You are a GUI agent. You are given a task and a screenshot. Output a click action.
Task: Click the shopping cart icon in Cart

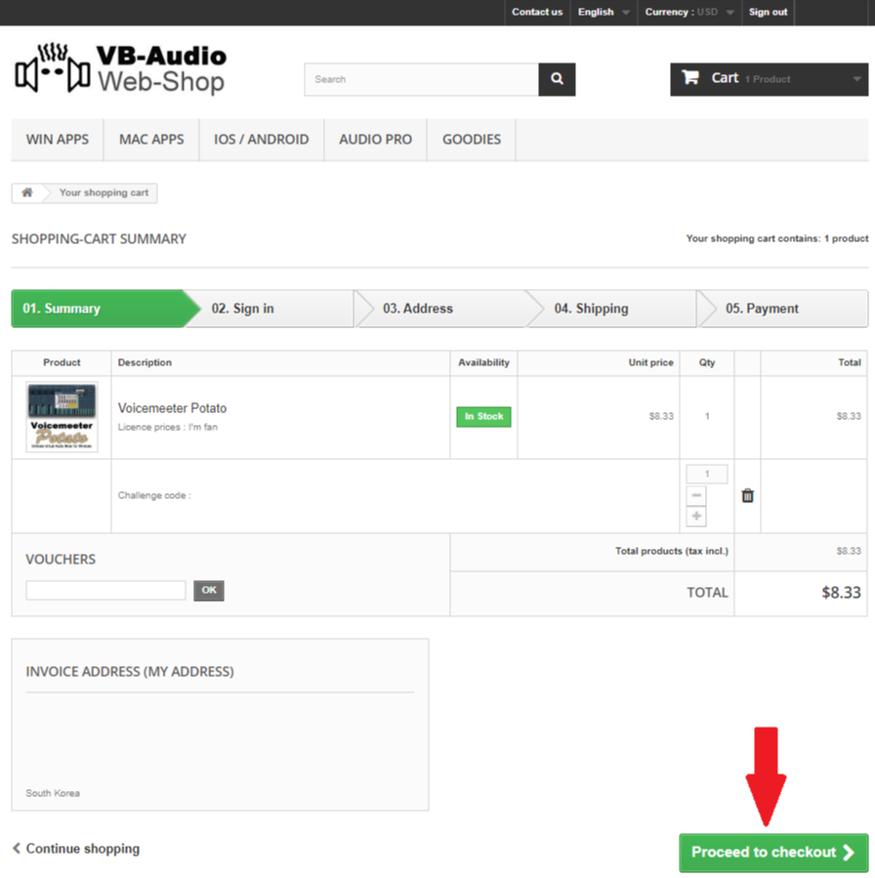coord(690,77)
